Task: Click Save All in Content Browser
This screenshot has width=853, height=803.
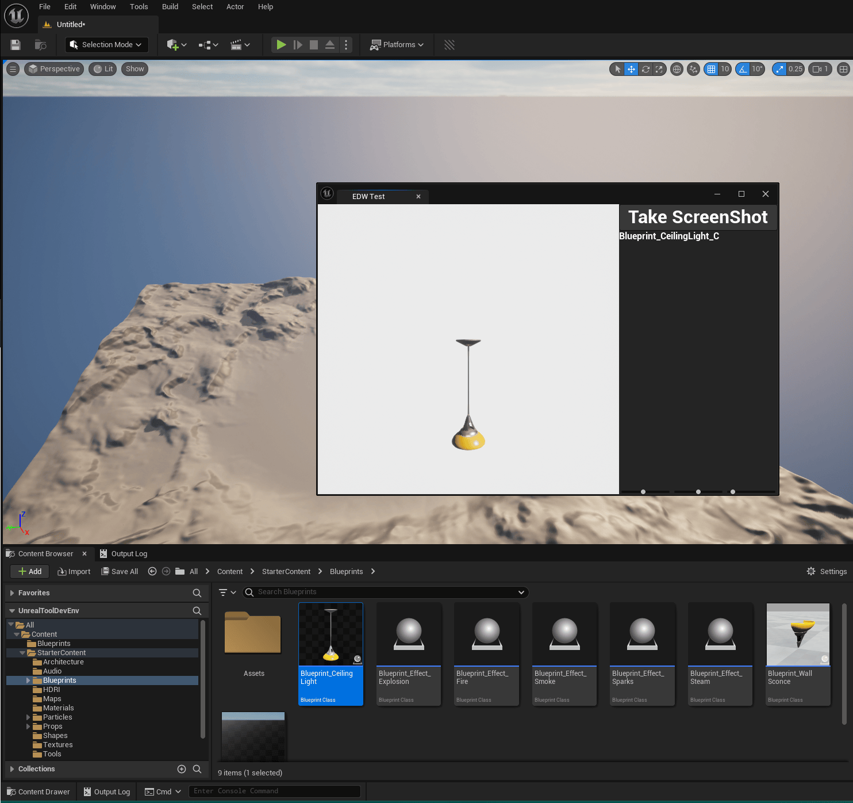Action: pyautogui.click(x=120, y=571)
